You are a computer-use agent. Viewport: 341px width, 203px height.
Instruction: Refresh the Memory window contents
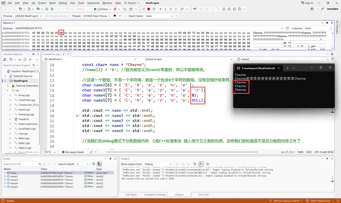287,28
